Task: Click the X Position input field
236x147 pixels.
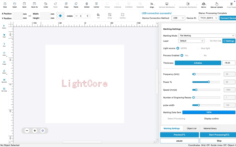Action: (x=18, y=14)
